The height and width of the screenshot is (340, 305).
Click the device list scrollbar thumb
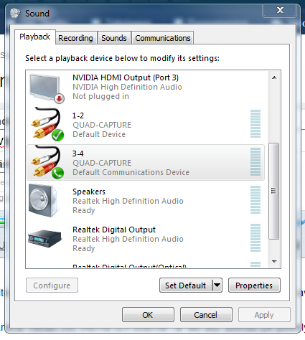coord(274,191)
